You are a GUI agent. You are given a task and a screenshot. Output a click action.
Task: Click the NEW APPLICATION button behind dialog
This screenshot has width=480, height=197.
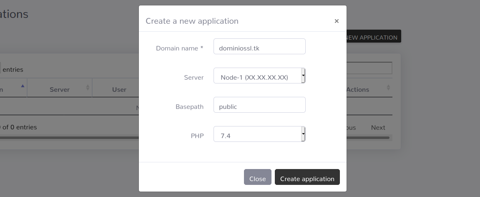[374, 36]
